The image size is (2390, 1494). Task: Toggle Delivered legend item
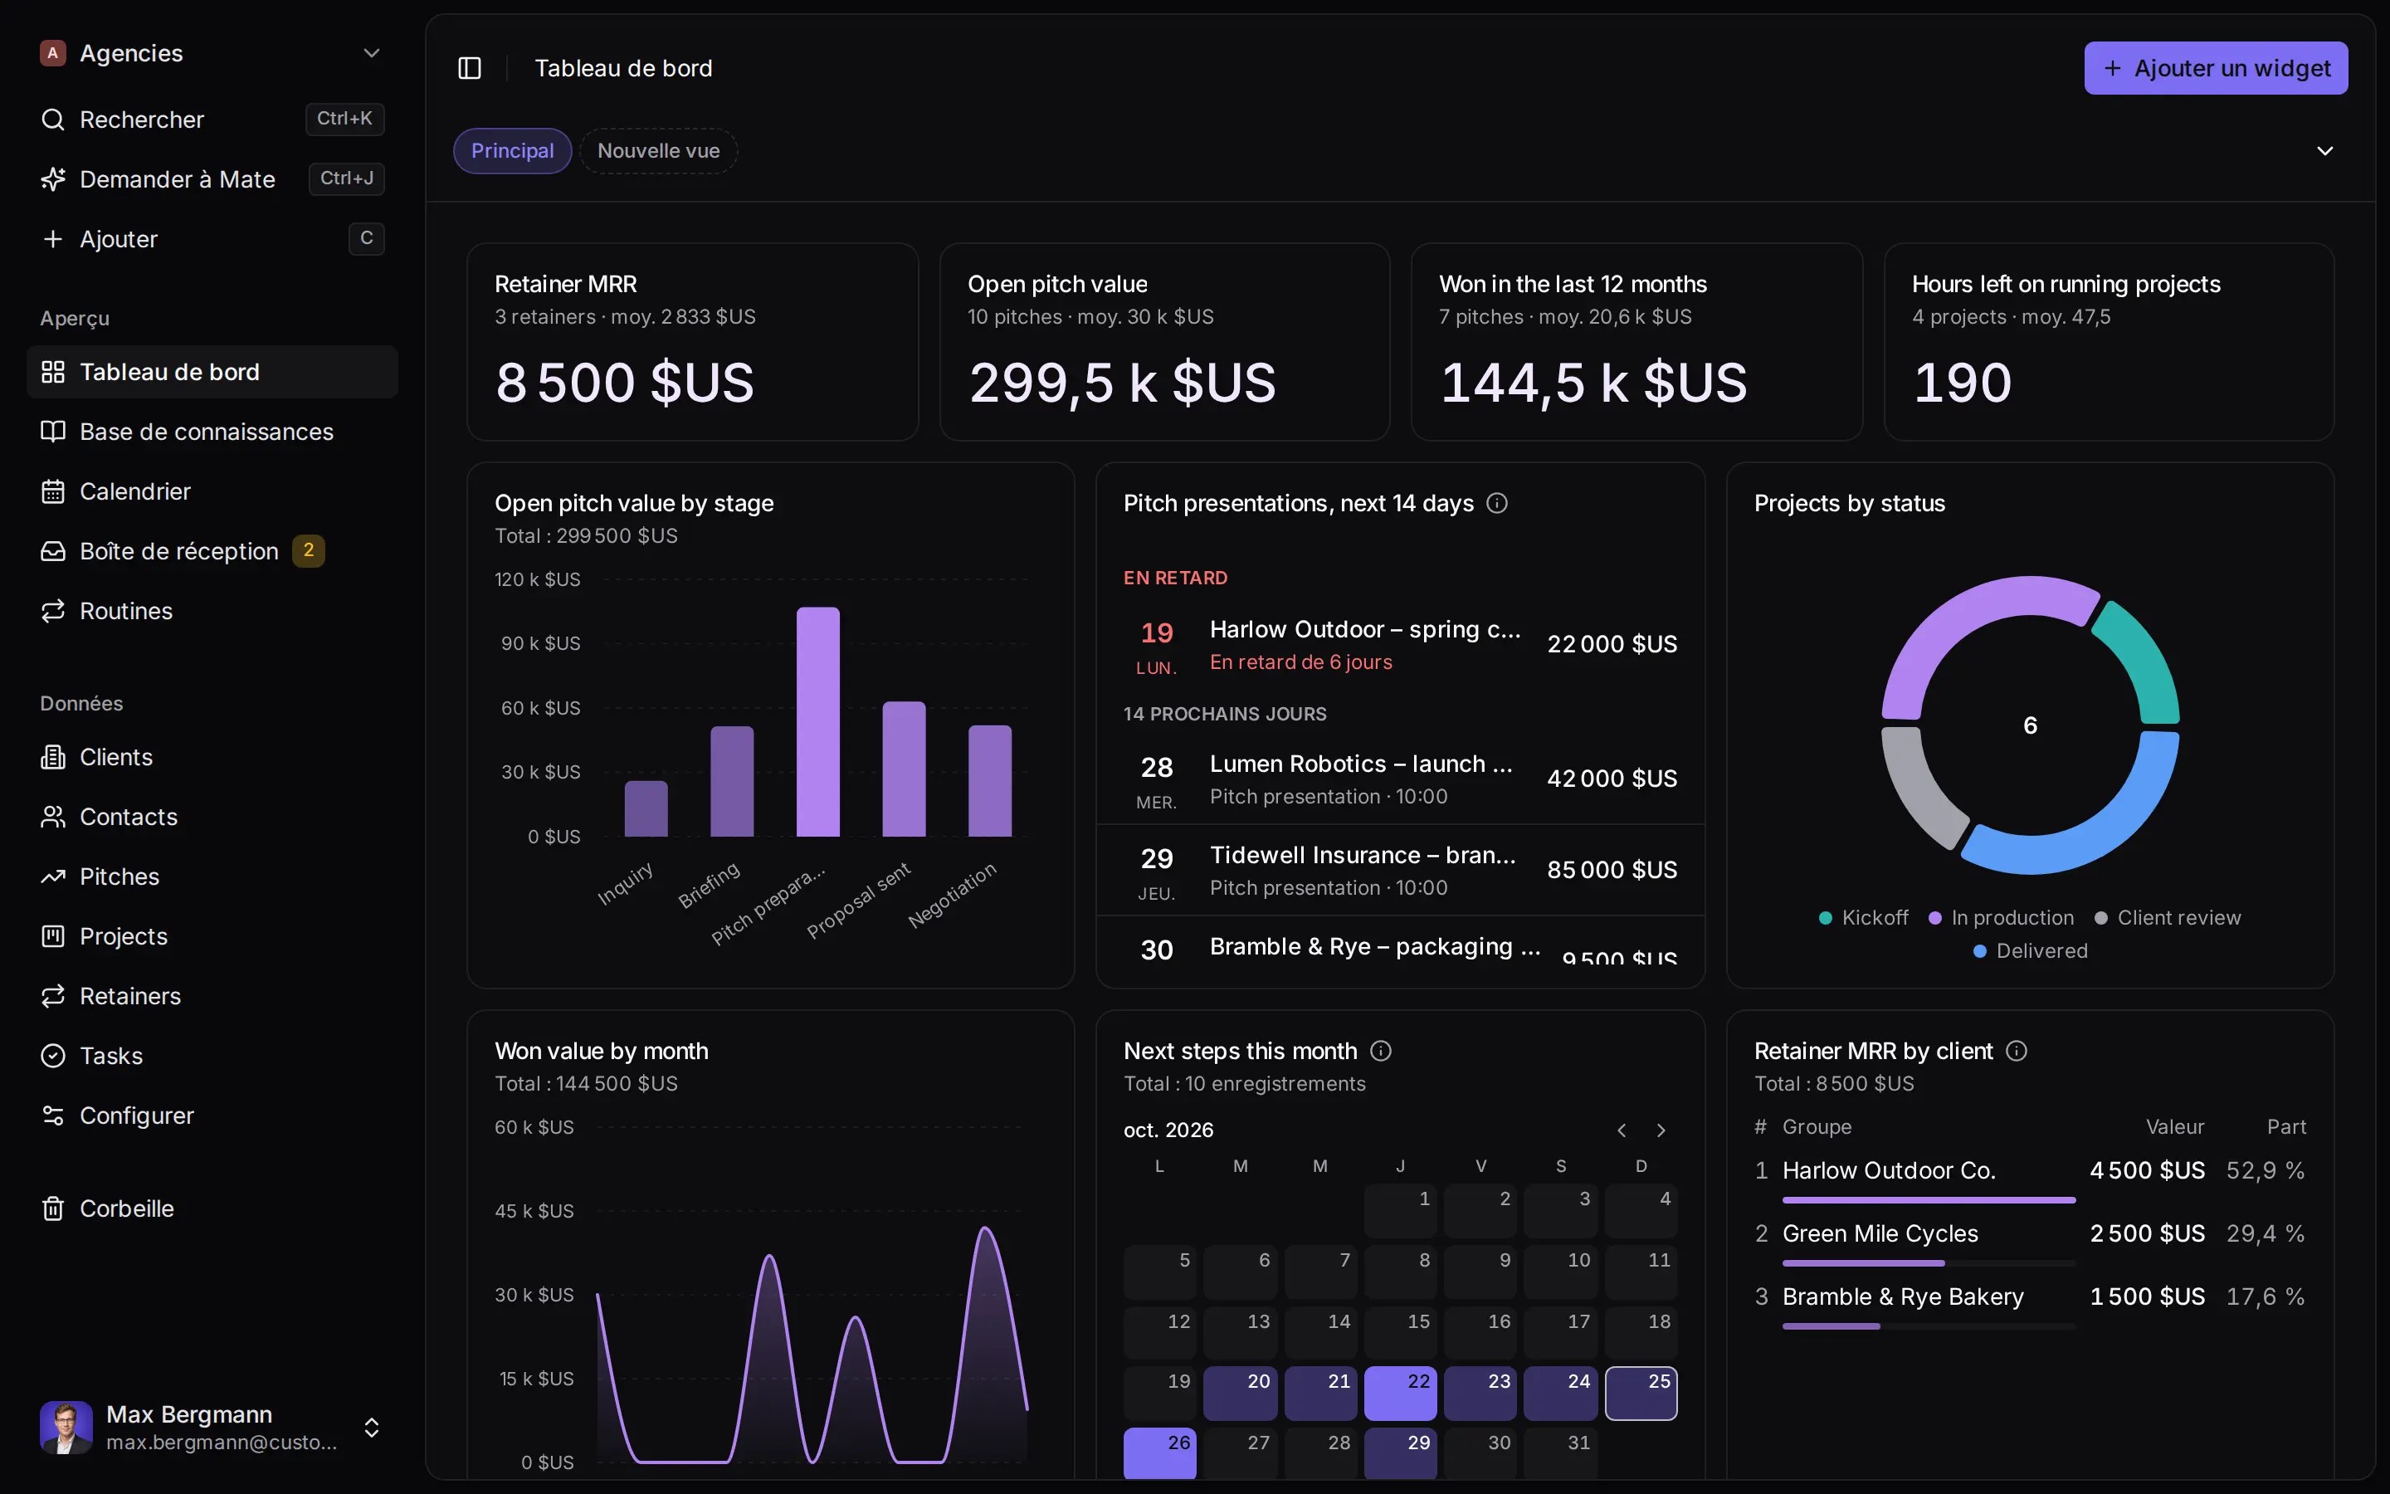click(x=2031, y=951)
